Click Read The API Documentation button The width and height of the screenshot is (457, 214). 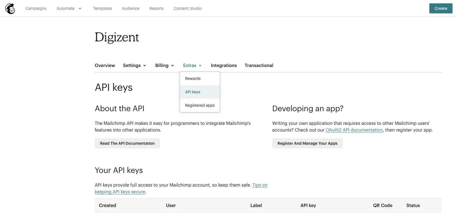pos(127,143)
